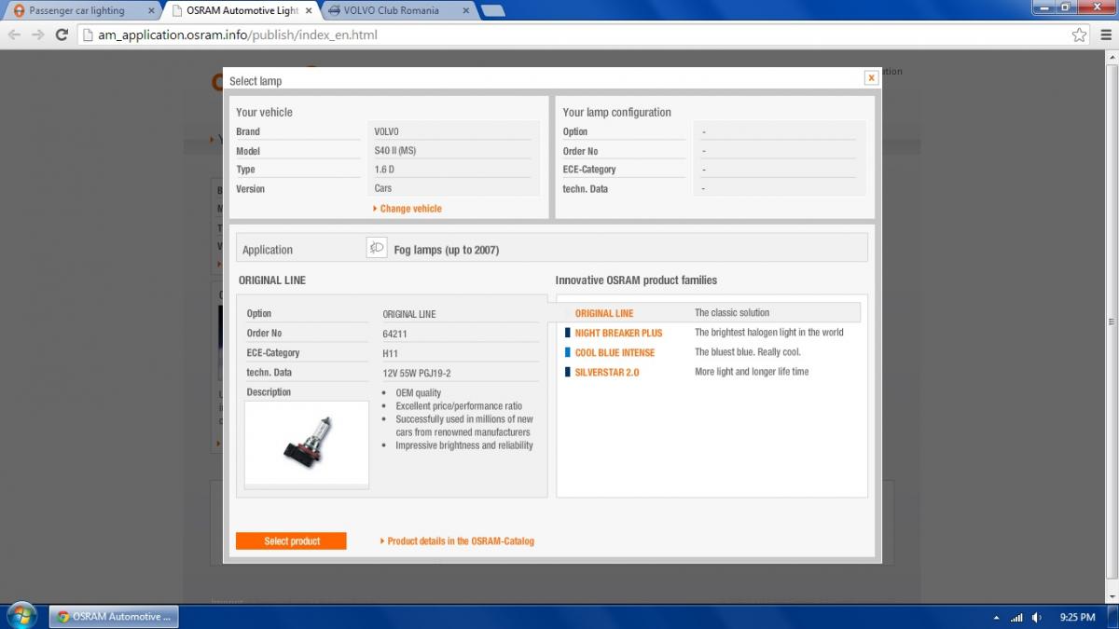Image resolution: width=1119 pixels, height=629 pixels.
Task: Go back using the browser back arrow
Action: 14,34
